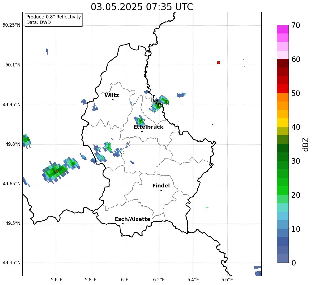Click the 50.1°N latitude label
This screenshot has width=312, height=285.
13,65
